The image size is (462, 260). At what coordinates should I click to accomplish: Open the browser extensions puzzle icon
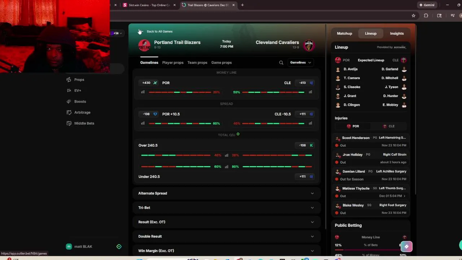point(426,16)
